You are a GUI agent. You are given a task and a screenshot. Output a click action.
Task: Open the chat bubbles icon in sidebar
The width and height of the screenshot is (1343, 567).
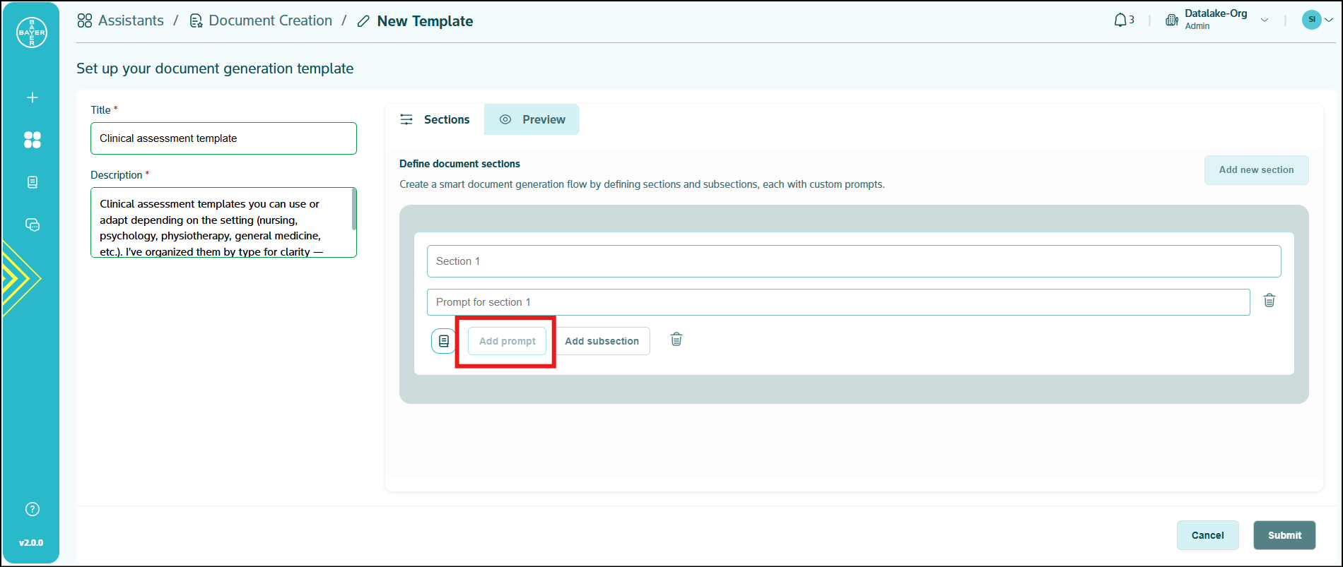[x=33, y=225]
